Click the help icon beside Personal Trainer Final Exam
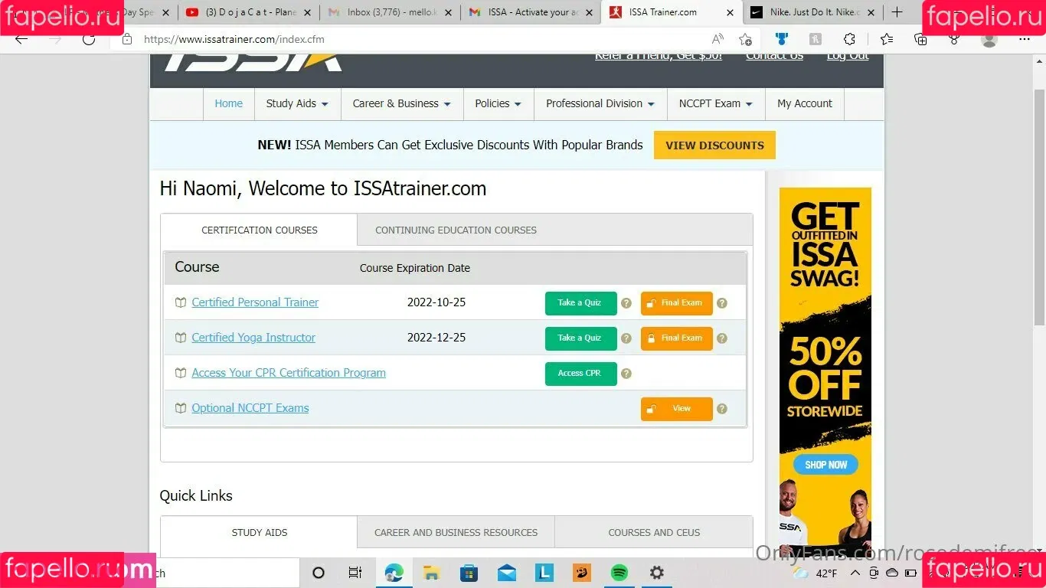Screen dimensions: 1046x588 [x=722, y=303]
